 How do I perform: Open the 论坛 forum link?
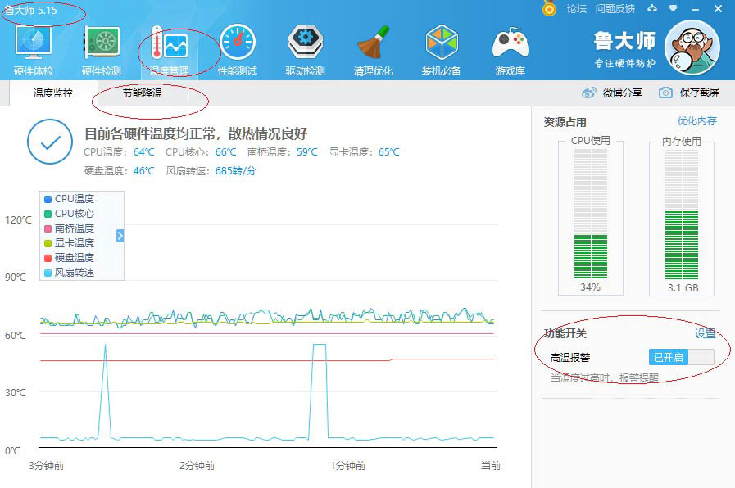[x=578, y=9]
